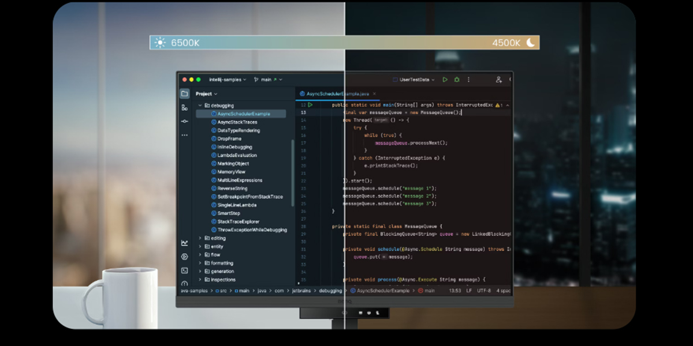Show more tool windows via ellipsis icon

click(x=184, y=135)
